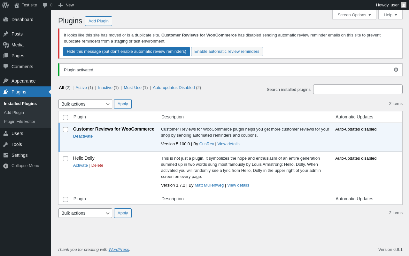The image size is (409, 256).
Task: Toggle the select-all checkbox in table header
Action: click(x=66, y=117)
